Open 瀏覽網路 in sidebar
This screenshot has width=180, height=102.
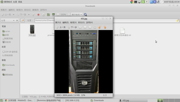tap(7, 75)
